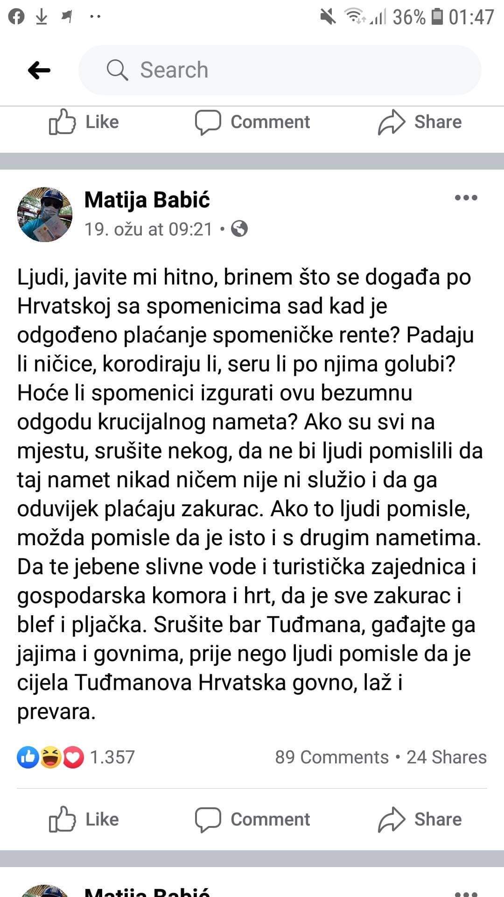Share the Matija Babić post

point(420,819)
